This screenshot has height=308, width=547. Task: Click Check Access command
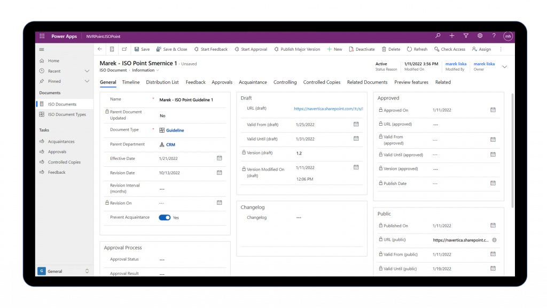click(x=450, y=49)
